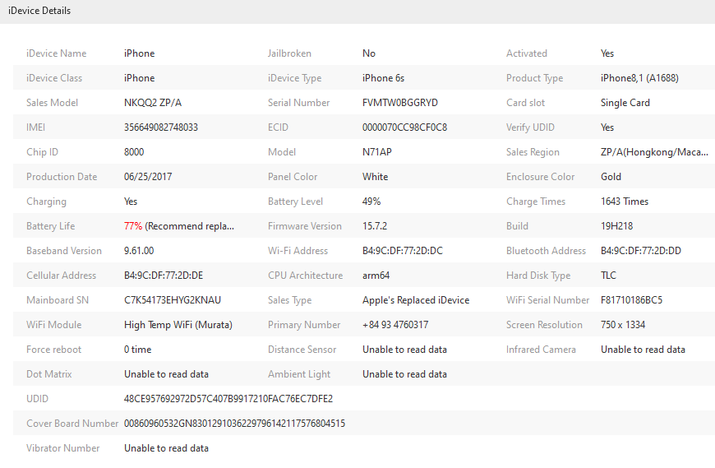
Task: Click the Charge Times value 1643 Times
Action: (625, 202)
